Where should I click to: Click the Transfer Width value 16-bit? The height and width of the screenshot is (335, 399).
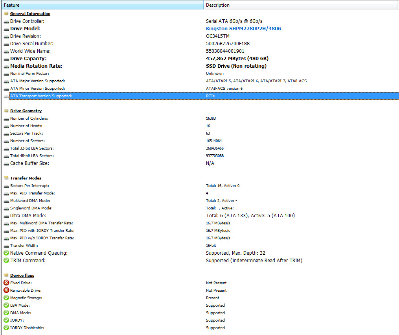click(211, 246)
